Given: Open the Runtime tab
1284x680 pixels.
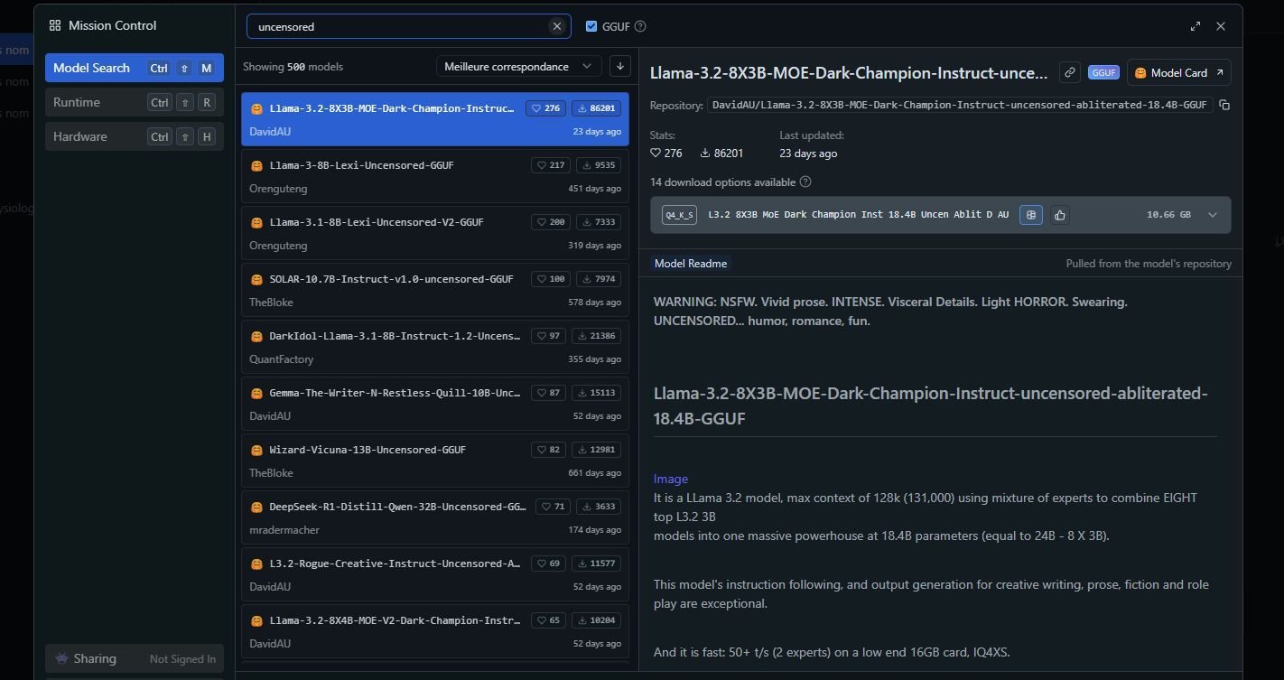Looking at the screenshot, I should [134, 102].
